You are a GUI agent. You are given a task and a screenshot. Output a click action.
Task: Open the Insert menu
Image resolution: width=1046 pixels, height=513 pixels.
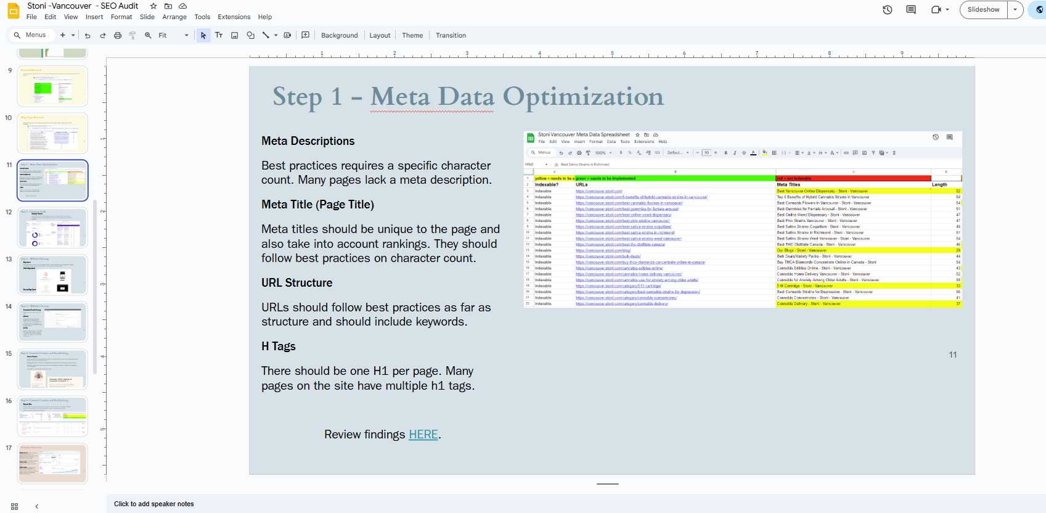(94, 17)
